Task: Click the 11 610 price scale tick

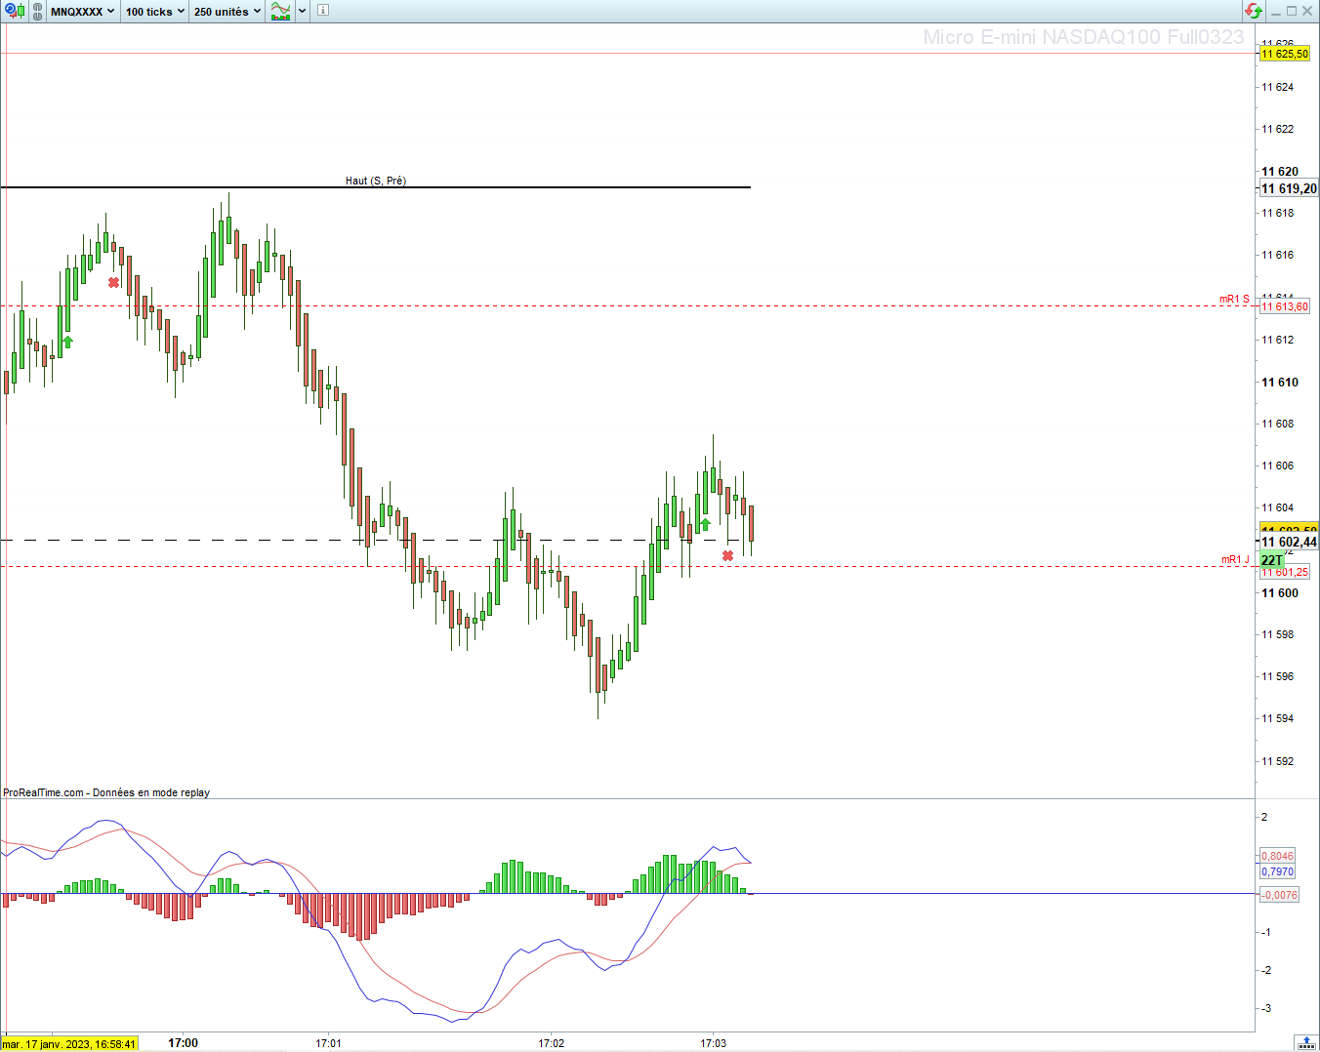Action: pos(1280,383)
